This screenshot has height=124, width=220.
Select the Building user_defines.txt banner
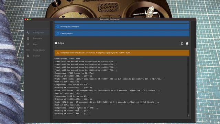pyautogui.click(x=122, y=27)
